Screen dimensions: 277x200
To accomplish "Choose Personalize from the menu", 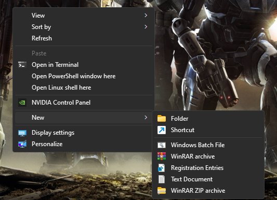I will tap(84, 144).
